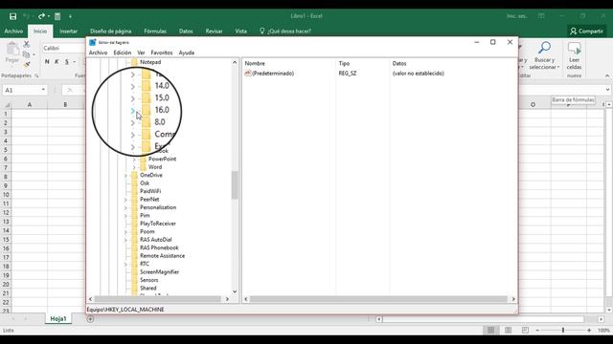Click the Save icon in Excel's quick access toolbar
The height and width of the screenshot is (344, 613).
coord(12,16)
